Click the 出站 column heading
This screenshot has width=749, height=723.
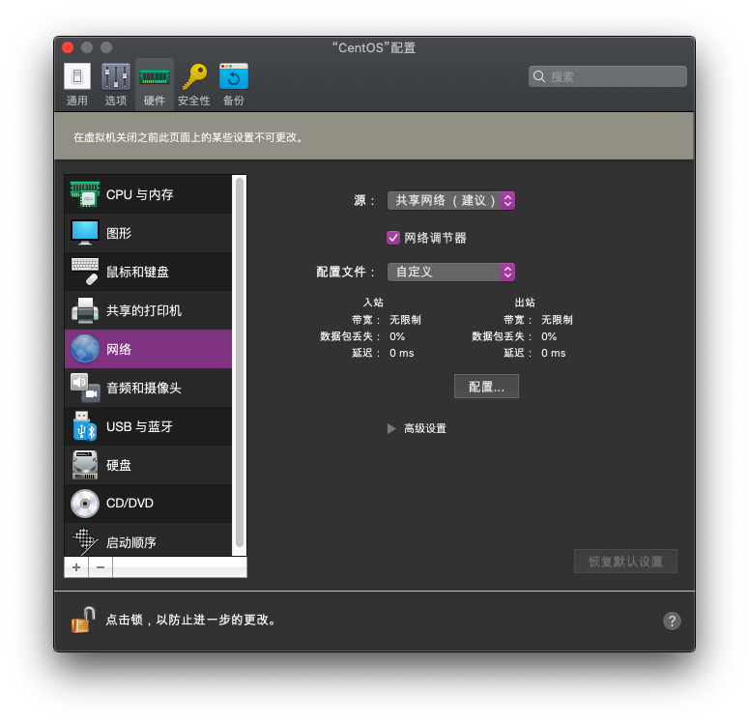525,302
